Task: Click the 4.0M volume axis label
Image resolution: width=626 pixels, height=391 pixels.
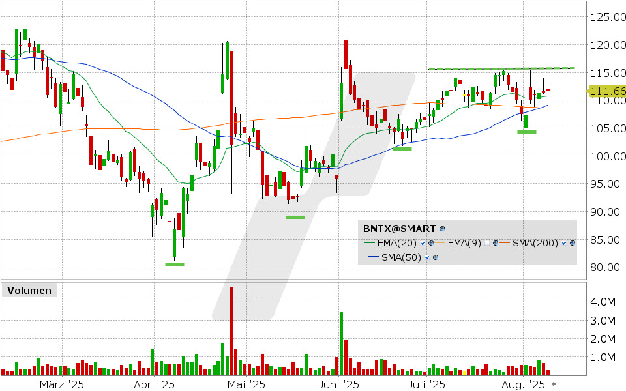Action: (603, 302)
